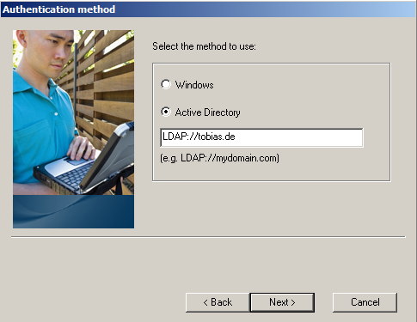Place cursor after tobias.de in LDAP field

click(x=236, y=137)
